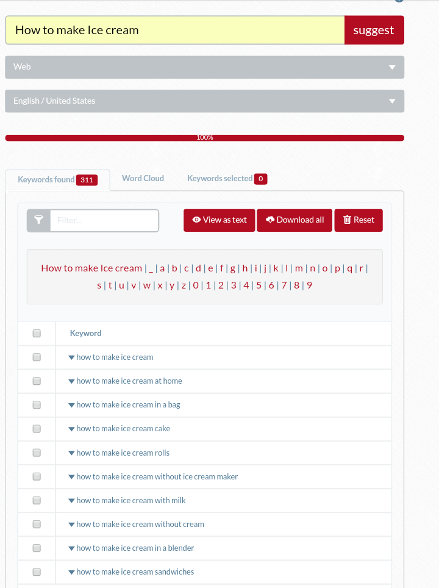Viewport: 439px width, 588px height.
Task: Click arrow icon beside 'how to make ice cream sandwiches'
Action: [x=71, y=572]
